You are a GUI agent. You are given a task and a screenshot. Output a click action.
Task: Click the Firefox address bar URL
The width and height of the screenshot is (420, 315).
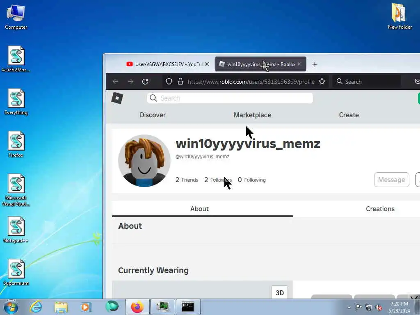[251, 82]
